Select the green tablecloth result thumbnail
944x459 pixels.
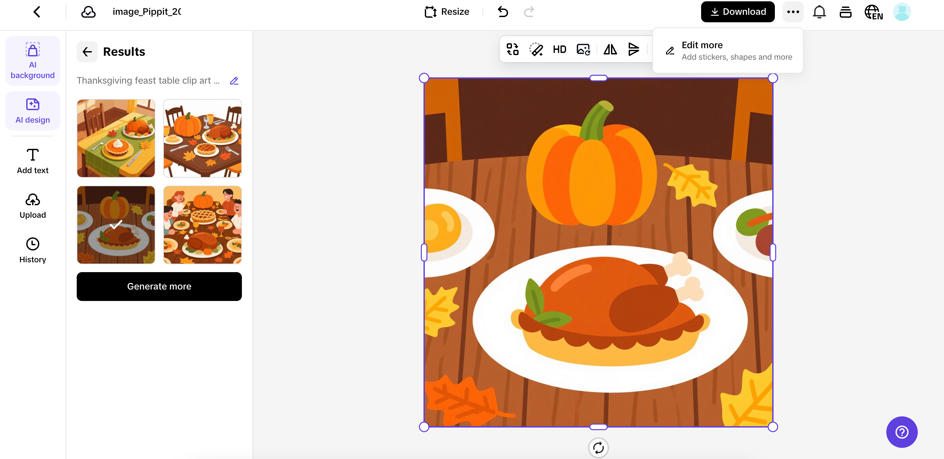[116, 138]
